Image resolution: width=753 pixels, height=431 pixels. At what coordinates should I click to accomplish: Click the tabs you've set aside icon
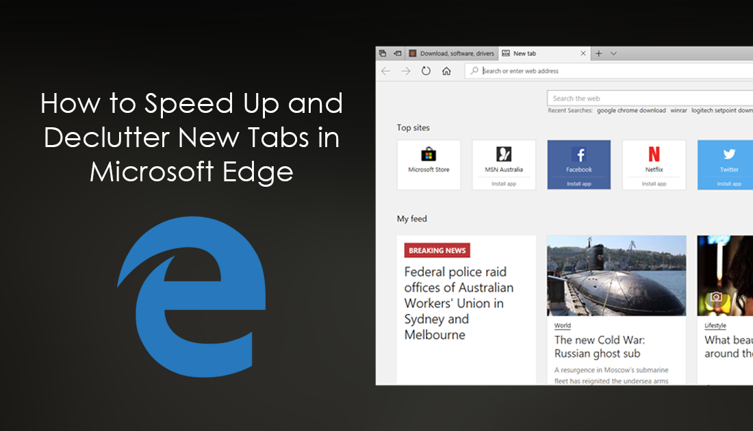click(x=382, y=53)
